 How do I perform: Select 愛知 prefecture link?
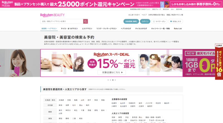coord(60,119)
